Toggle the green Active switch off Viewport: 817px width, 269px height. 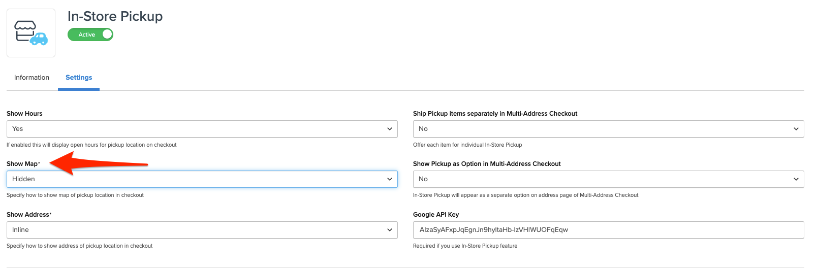pos(90,35)
